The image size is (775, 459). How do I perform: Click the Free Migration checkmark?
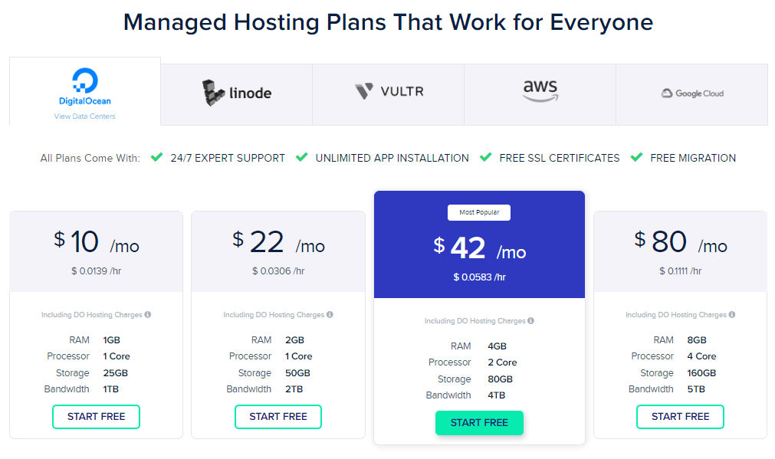pyautogui.click(x=636, y=157)
